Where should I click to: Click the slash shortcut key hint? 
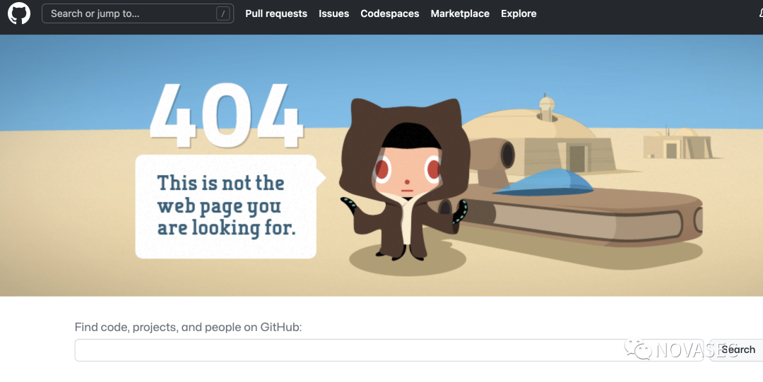tap(223, 13)
